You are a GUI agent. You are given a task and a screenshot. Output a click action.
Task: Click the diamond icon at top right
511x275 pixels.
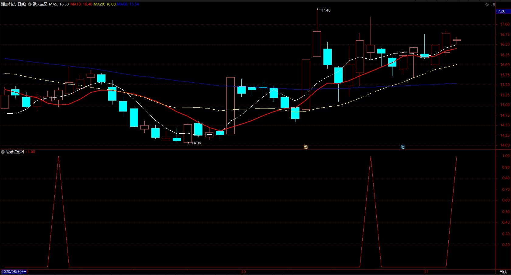[487, 4]
